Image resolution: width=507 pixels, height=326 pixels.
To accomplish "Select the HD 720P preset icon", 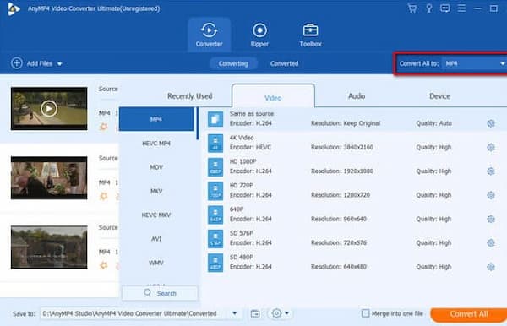I will click(x=215, y=191).
